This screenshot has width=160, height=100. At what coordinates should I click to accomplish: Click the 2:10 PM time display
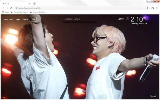click(138, 19)
